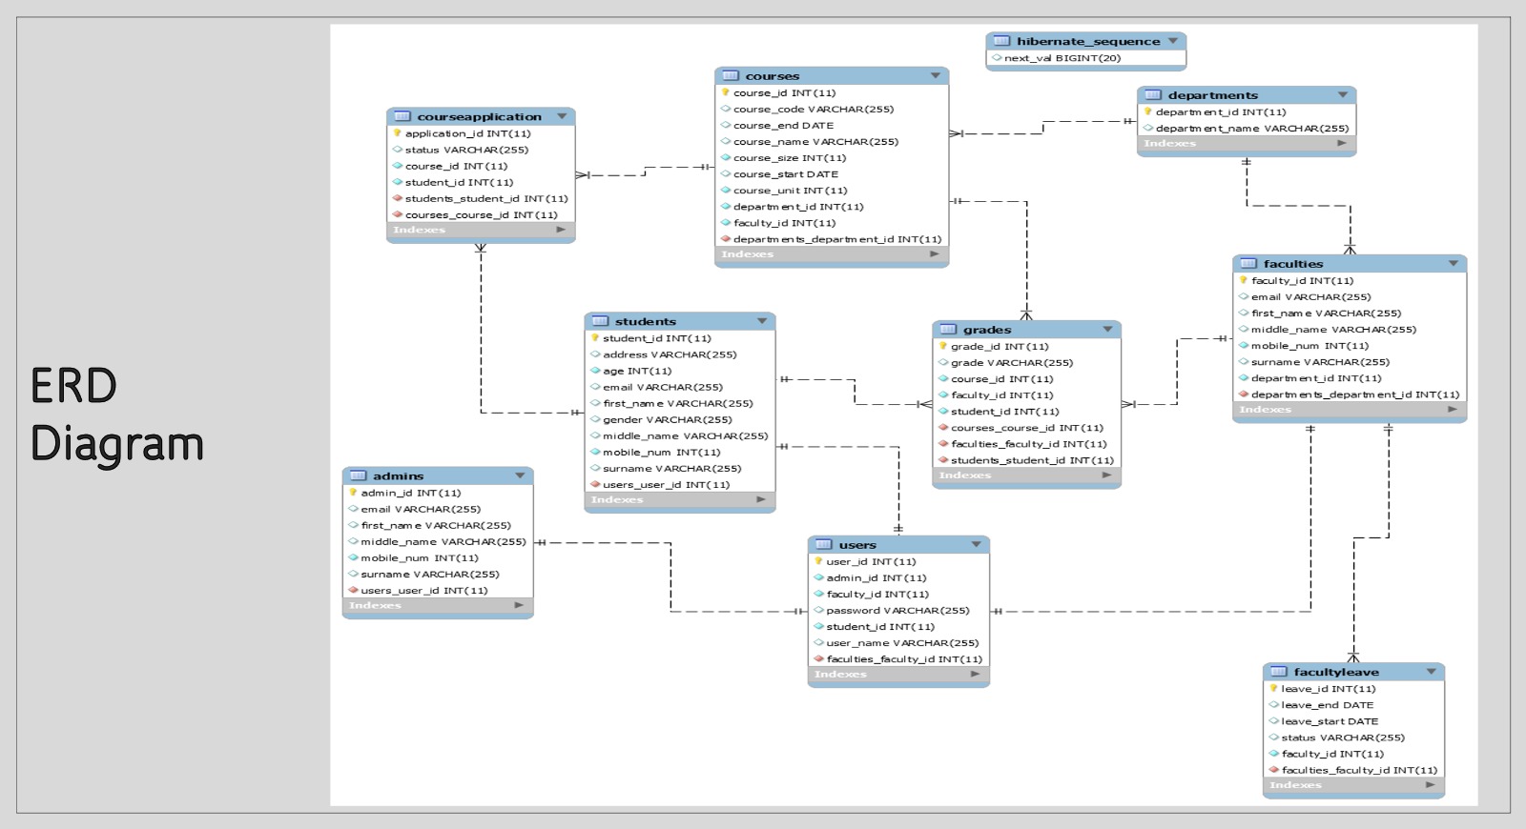Click the primary key icon for grade_id

[x=942, y=346]
